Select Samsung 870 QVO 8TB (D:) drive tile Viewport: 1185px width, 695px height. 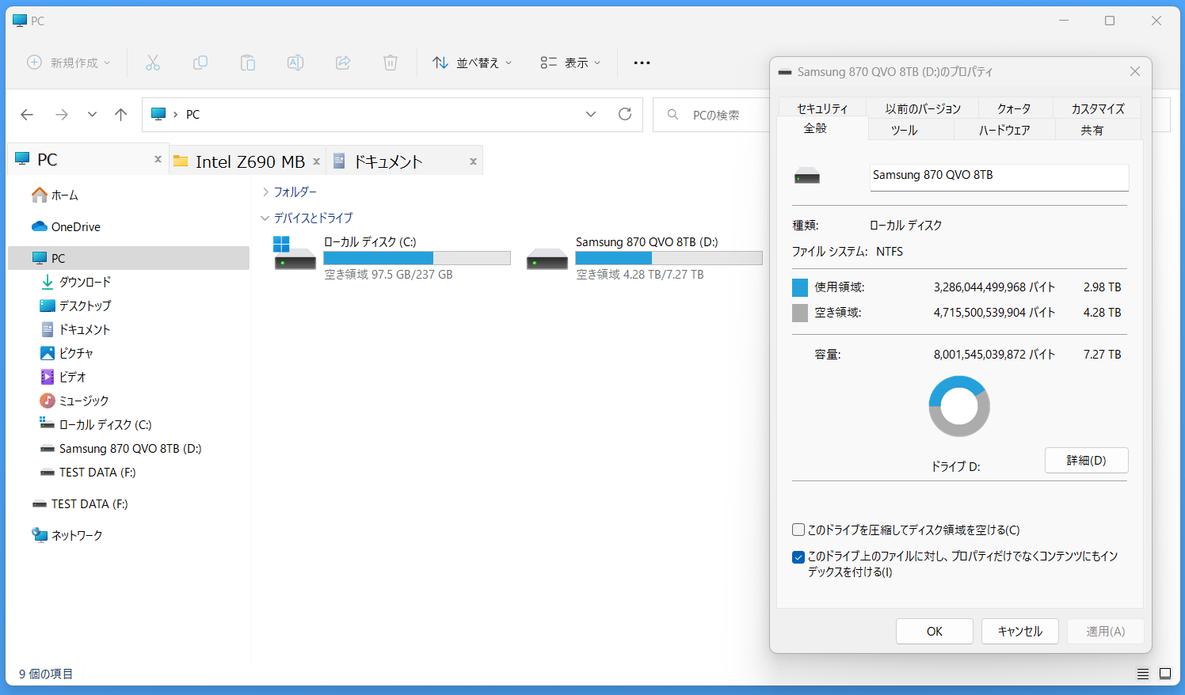coord(644,258)
